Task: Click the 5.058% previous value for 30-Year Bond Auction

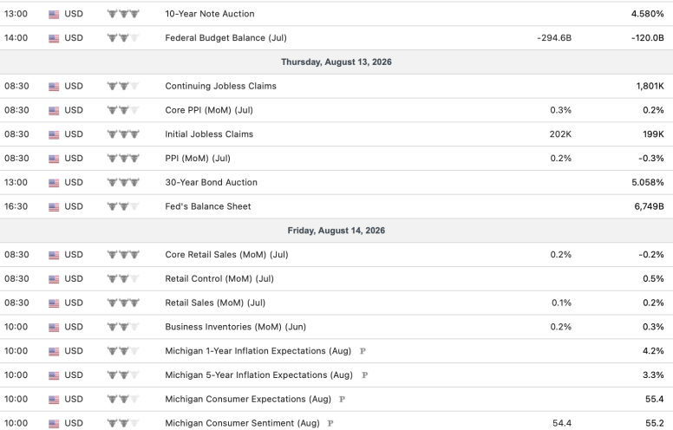Action: (x=647, y=182)
